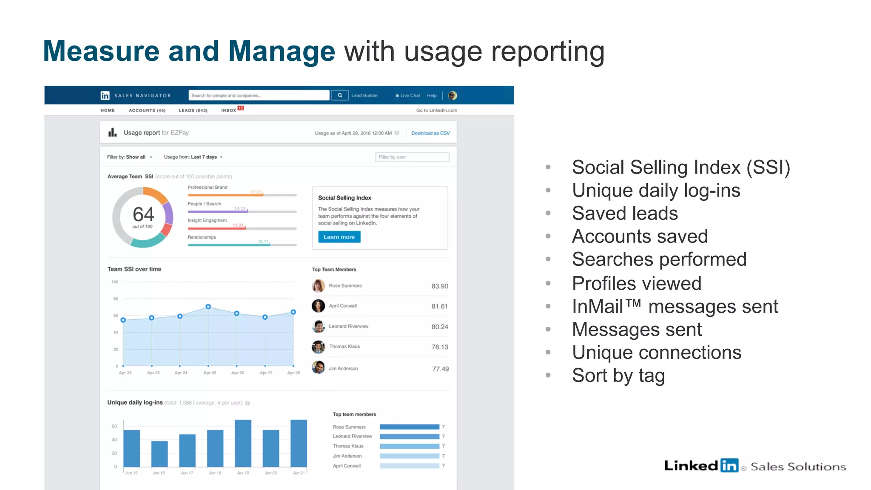Image resolution: width=871 pixels, height=490 pixels.
Task: Click the Learn more button
Action: 339,237
